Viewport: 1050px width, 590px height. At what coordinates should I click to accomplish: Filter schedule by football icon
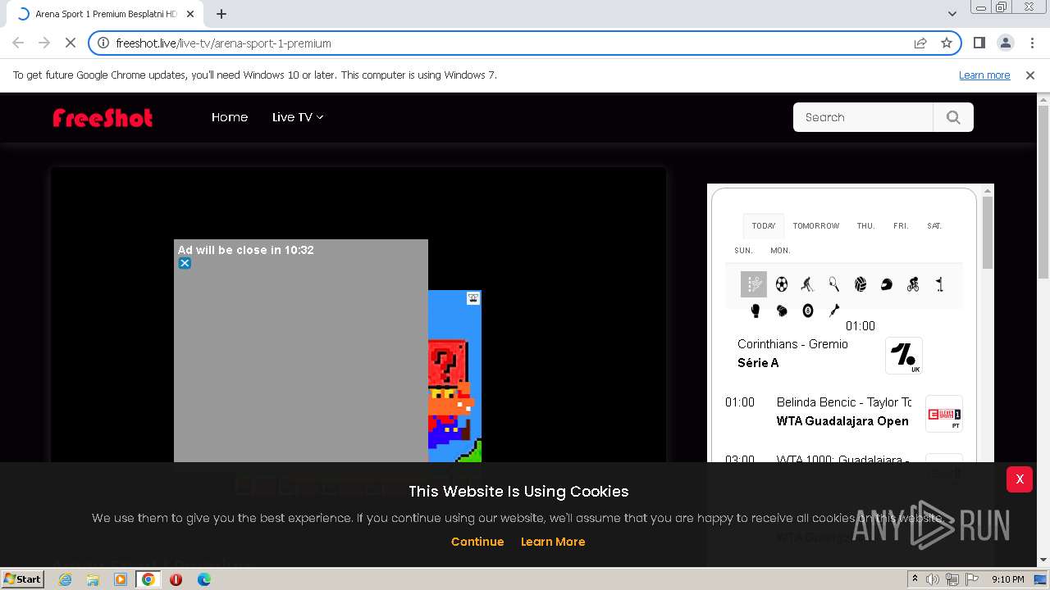pyautogui.click(x=781, y=284)
